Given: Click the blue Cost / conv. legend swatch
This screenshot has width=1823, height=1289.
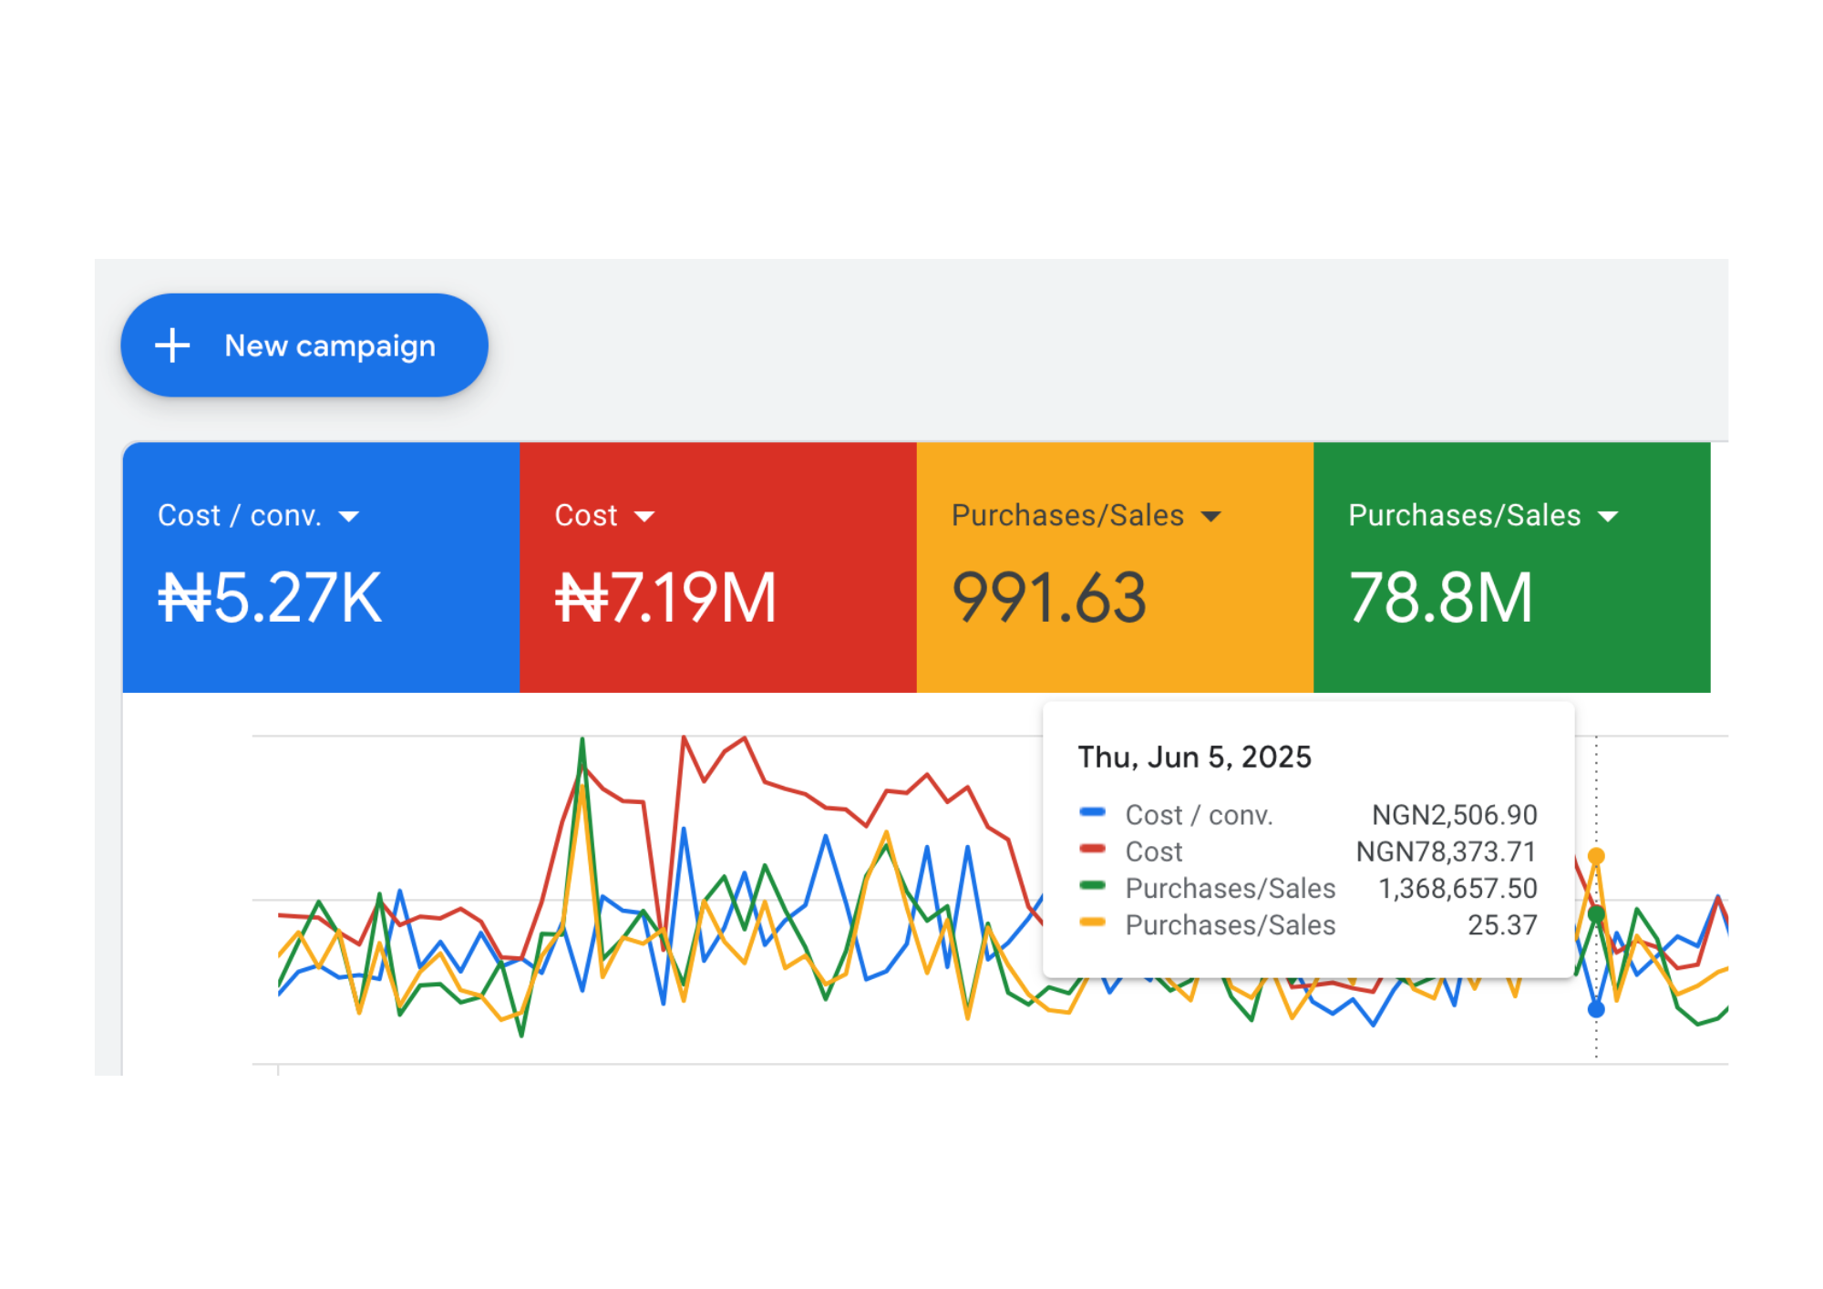Looking at the screenshot, I should tap(1092, 811).
